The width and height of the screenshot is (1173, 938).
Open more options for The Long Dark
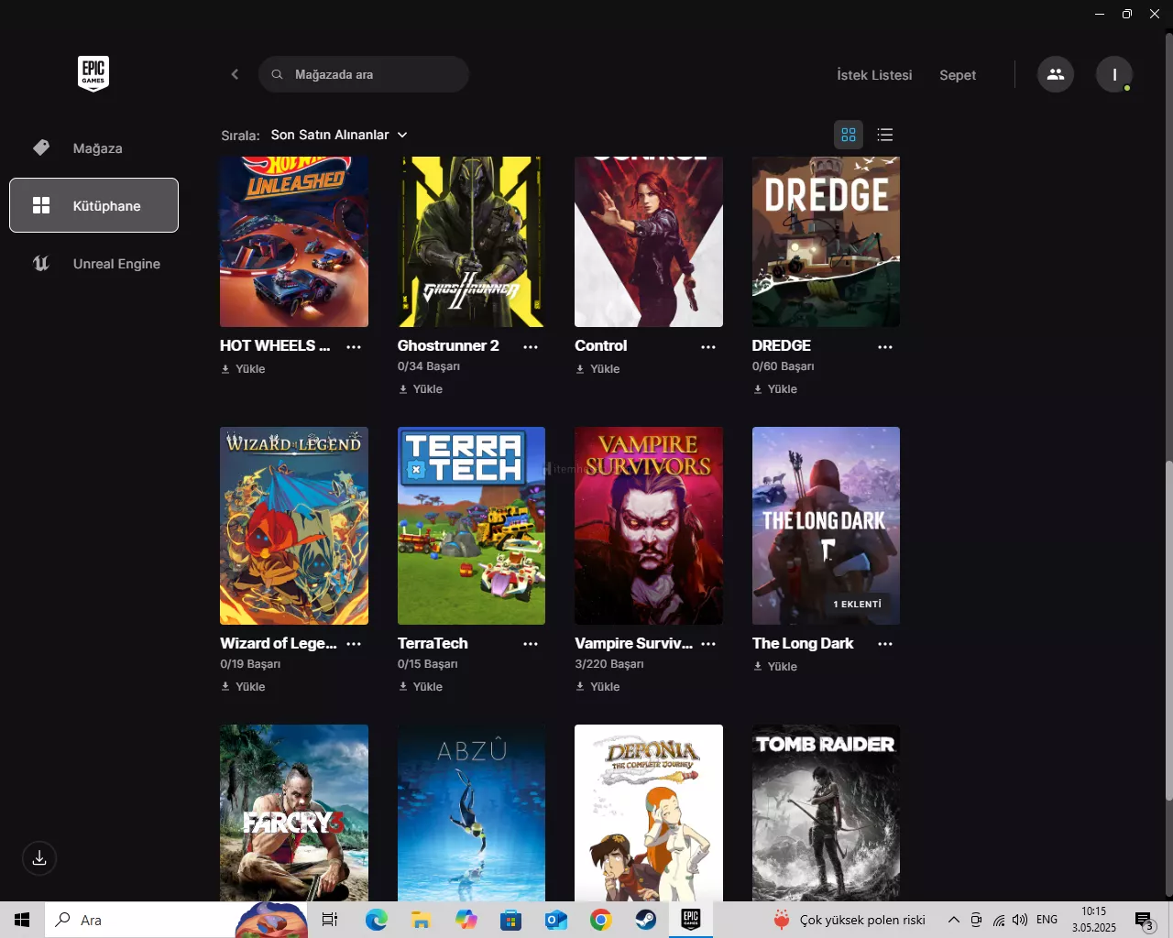[885, 644]
